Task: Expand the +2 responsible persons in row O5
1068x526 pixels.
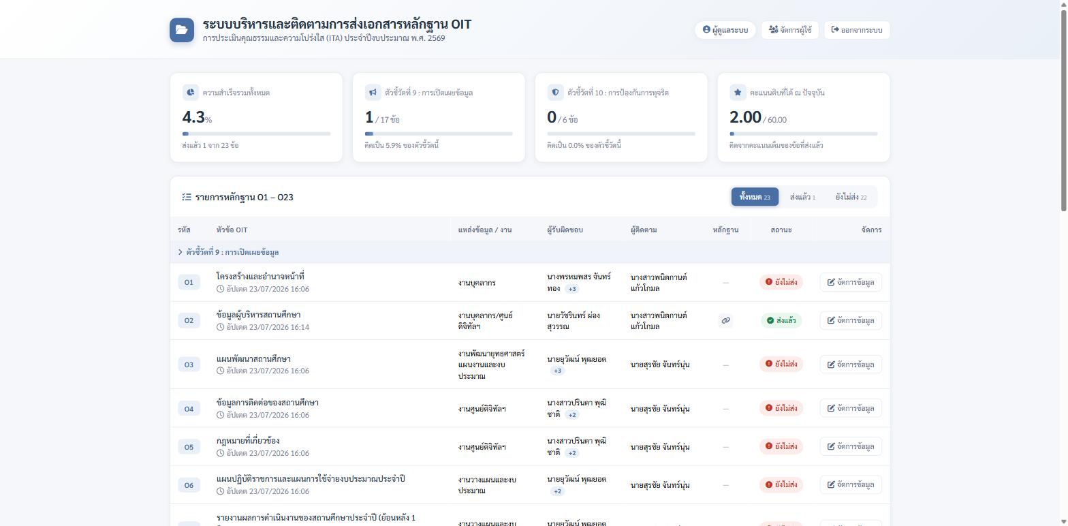Action: [572, 453]
